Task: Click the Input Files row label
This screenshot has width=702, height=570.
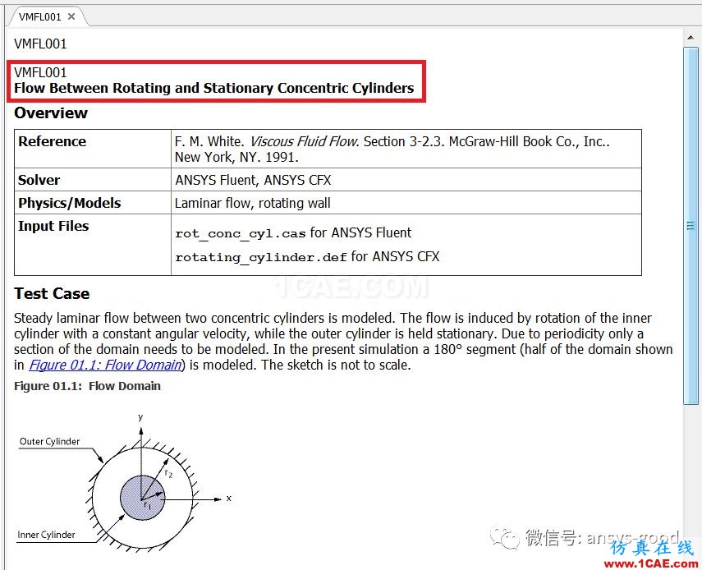Action: [53, 226]
